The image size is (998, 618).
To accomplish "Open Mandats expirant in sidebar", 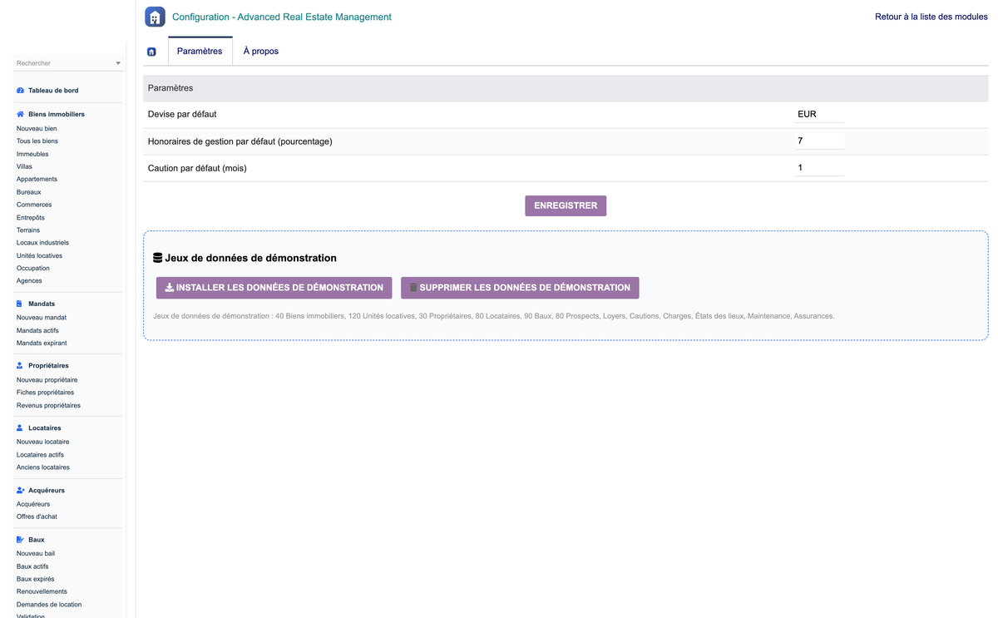I will (x=42, y=343).
